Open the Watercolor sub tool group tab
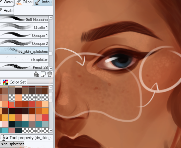 (7, 2)
